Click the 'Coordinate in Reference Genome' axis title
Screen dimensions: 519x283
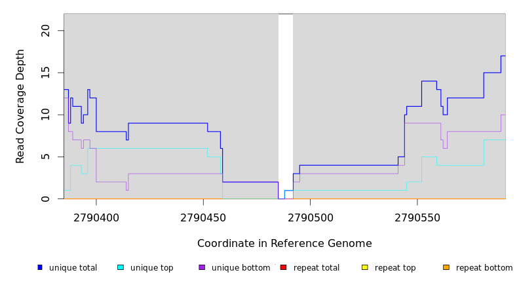click(x=284, y=244)
